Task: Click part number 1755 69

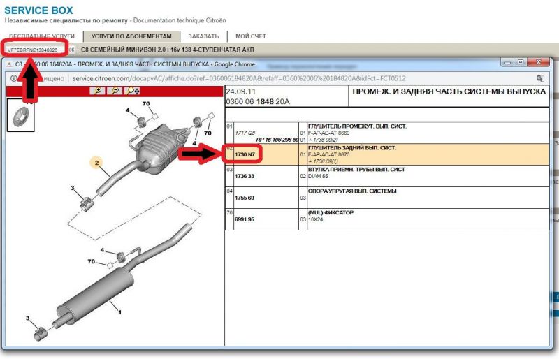Action: [x=247, y=198]
